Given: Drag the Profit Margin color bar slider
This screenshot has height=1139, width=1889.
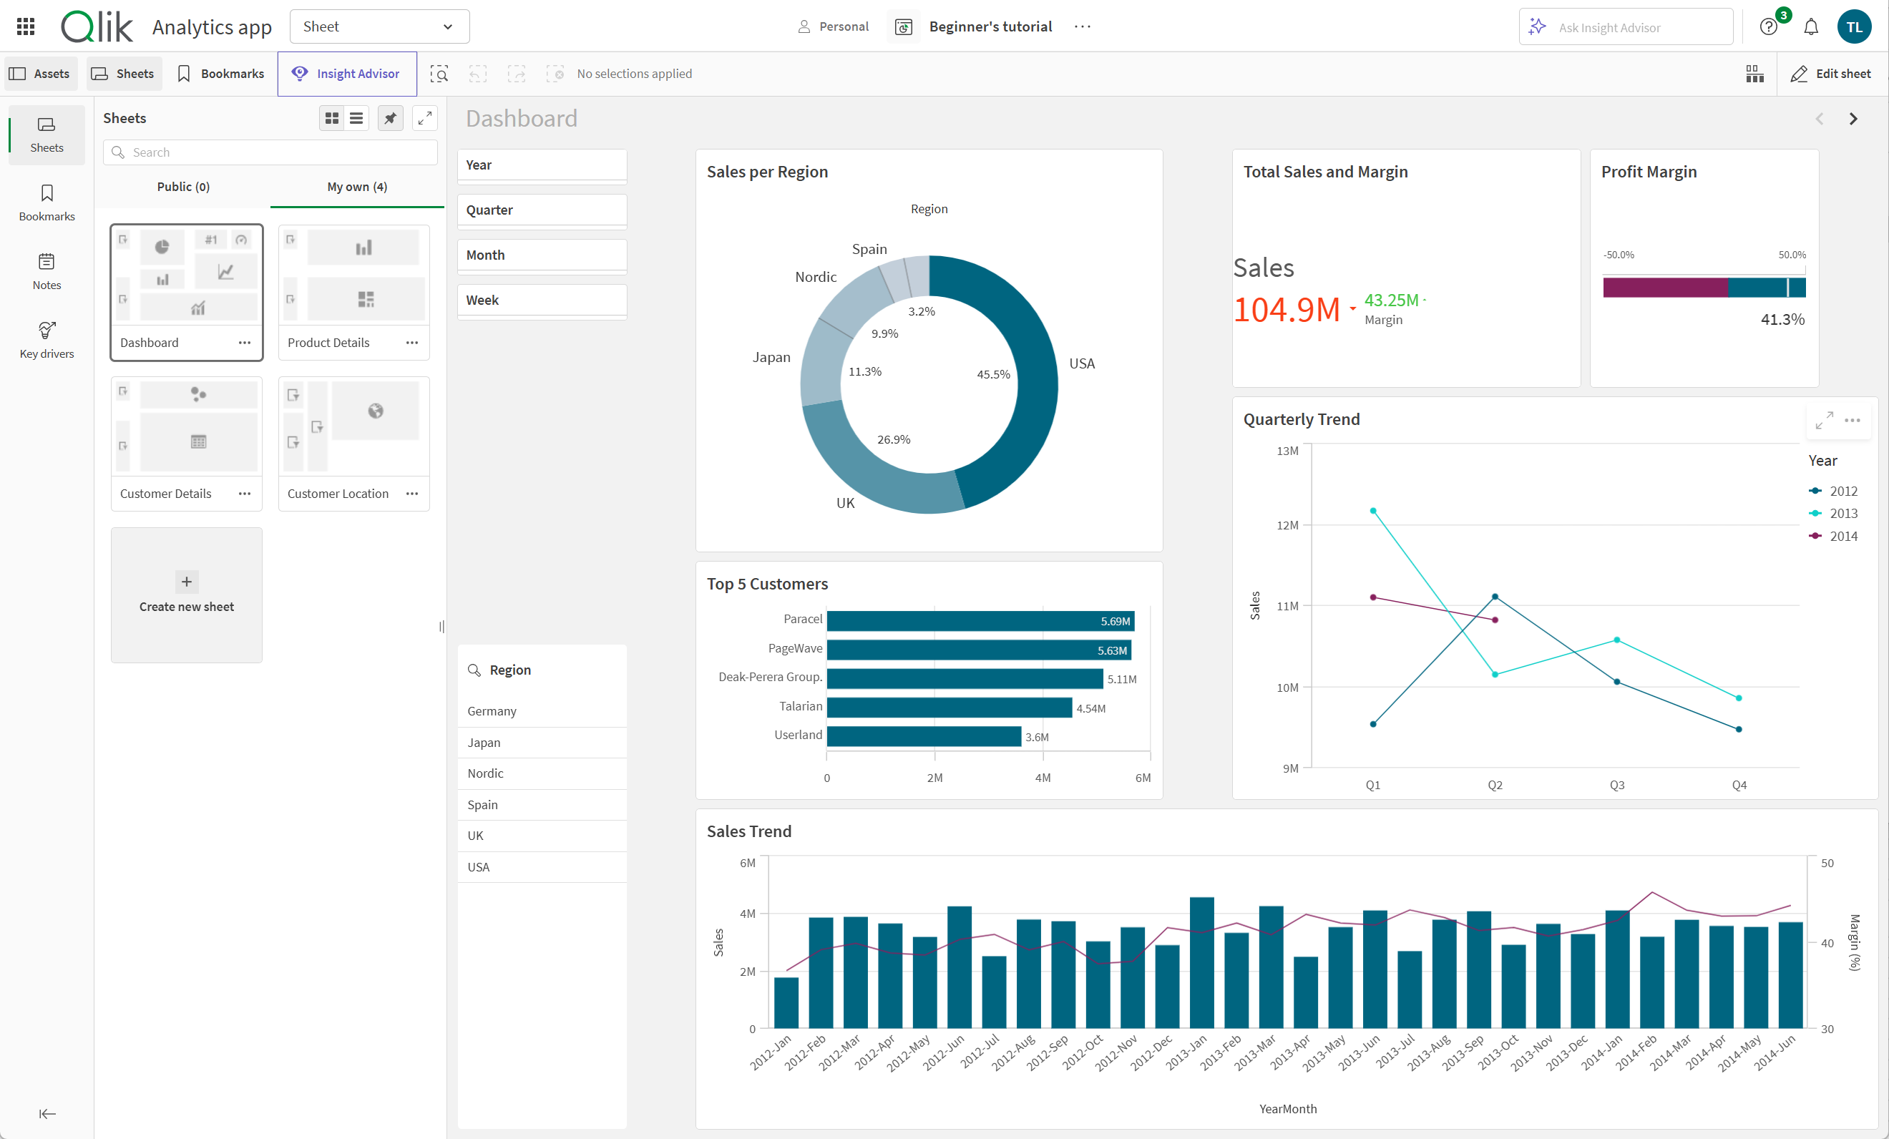Looking at the screenshot, I should click(x=1790, y=288).
